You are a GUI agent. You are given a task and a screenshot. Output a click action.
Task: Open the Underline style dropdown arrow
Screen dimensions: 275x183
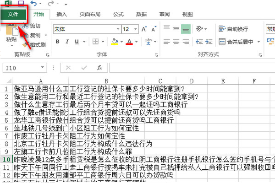[84, 42]
